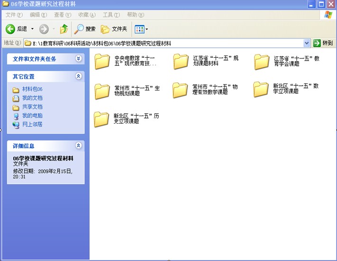The image size is (337, 261).
Task: Open the 帮助(H) menu
Action: point(136,15)
